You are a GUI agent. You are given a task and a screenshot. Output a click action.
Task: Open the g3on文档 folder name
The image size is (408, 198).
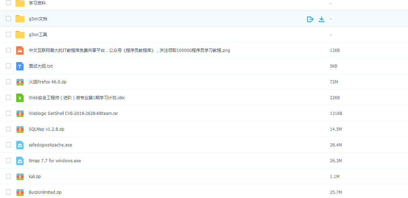38,19
